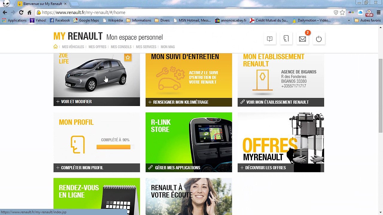Open the Crédit Mutuel bookmark

tap(269, 20)
